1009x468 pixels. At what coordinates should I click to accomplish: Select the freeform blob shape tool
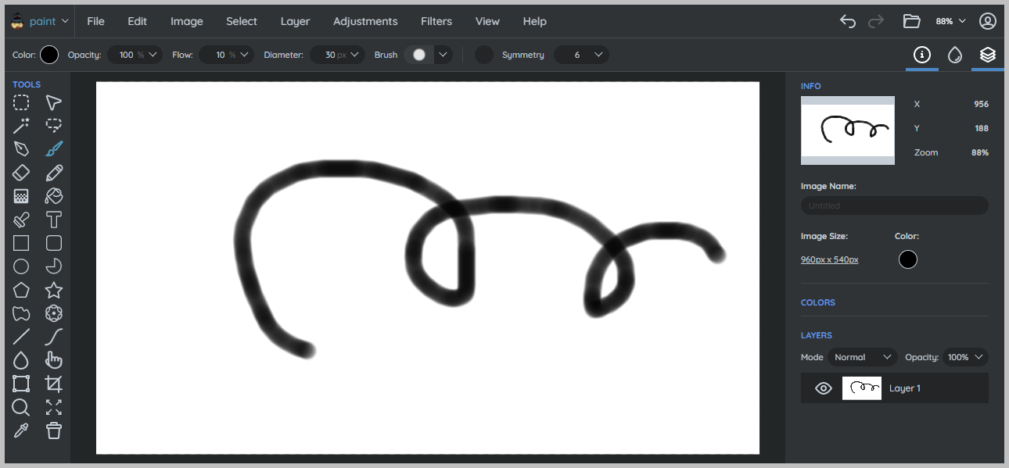tap(21, 313)
